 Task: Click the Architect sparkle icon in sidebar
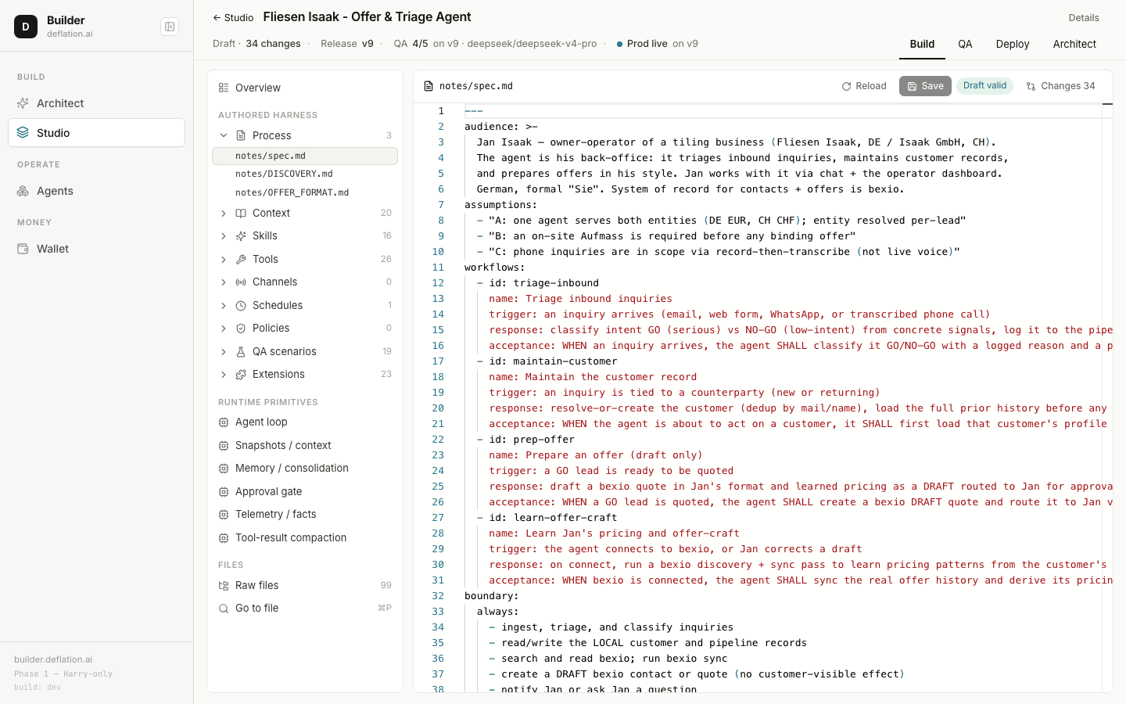click(x=23, y=103)
